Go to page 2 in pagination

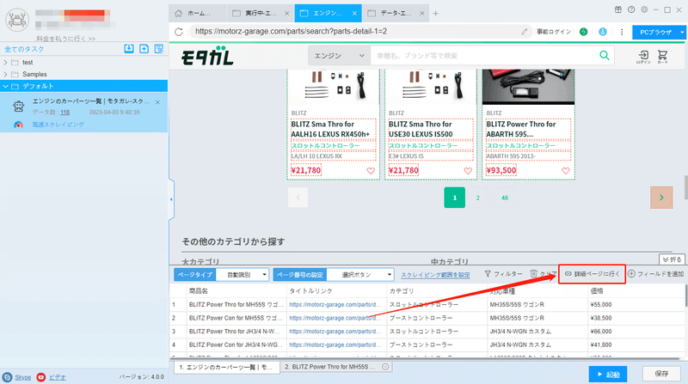coord(478,198)
